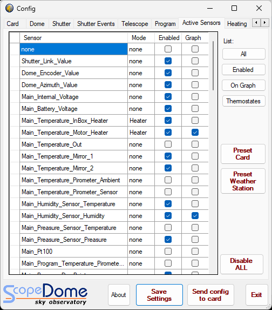
Task: Open Mode cell for Main_Temperature_Out
Action: 141,144
